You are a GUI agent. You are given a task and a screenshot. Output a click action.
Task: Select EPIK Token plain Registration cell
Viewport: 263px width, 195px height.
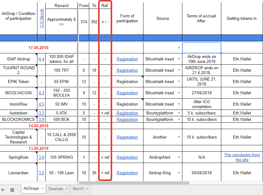(x=127, y=81)
